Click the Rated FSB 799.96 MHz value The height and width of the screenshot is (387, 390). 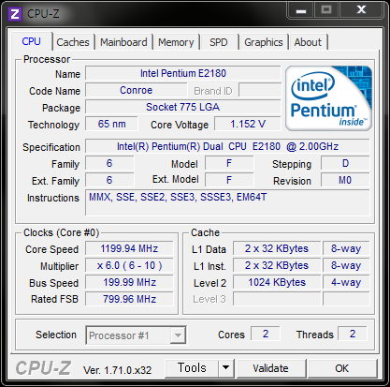[129, 299]
